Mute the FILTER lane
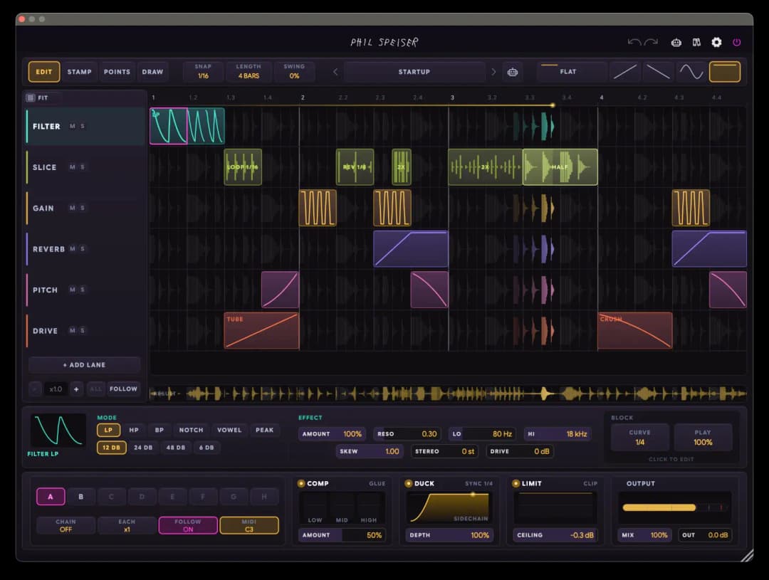The height and width of the screenshot is (580, 769). click(73, 126)
